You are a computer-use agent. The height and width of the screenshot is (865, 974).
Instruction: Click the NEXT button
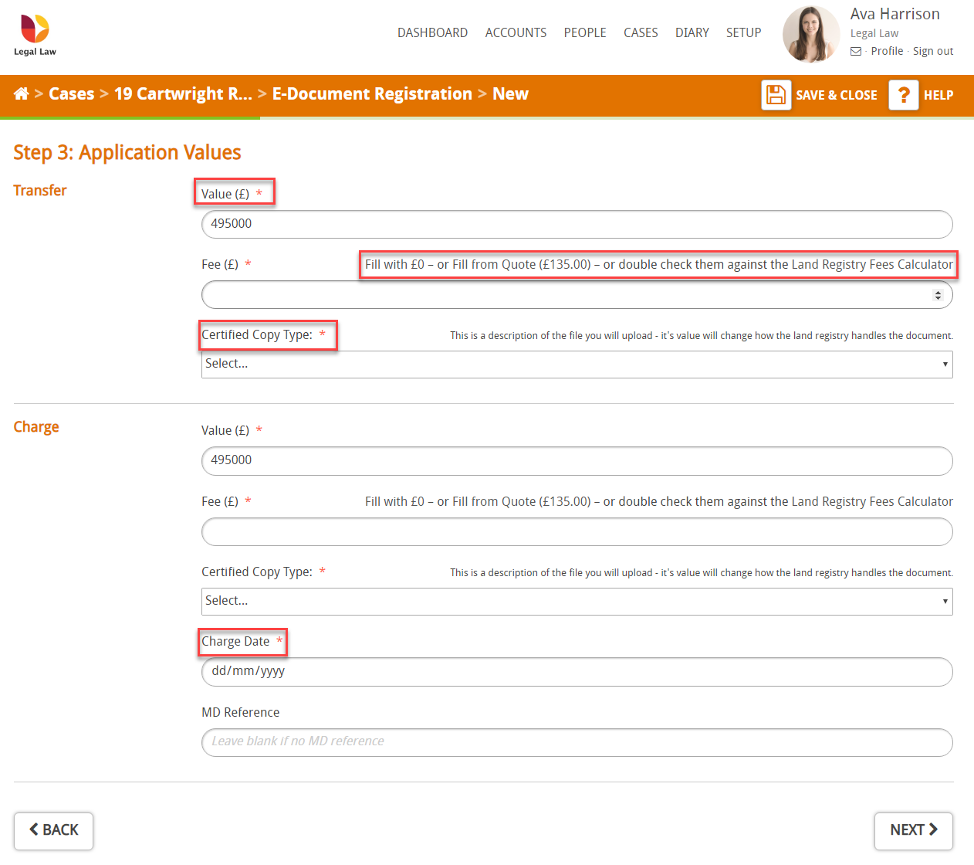click(x=914, y=830)
